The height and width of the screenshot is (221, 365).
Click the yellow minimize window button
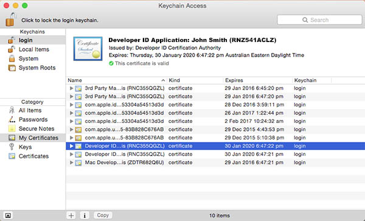click(x=16, y=5)
